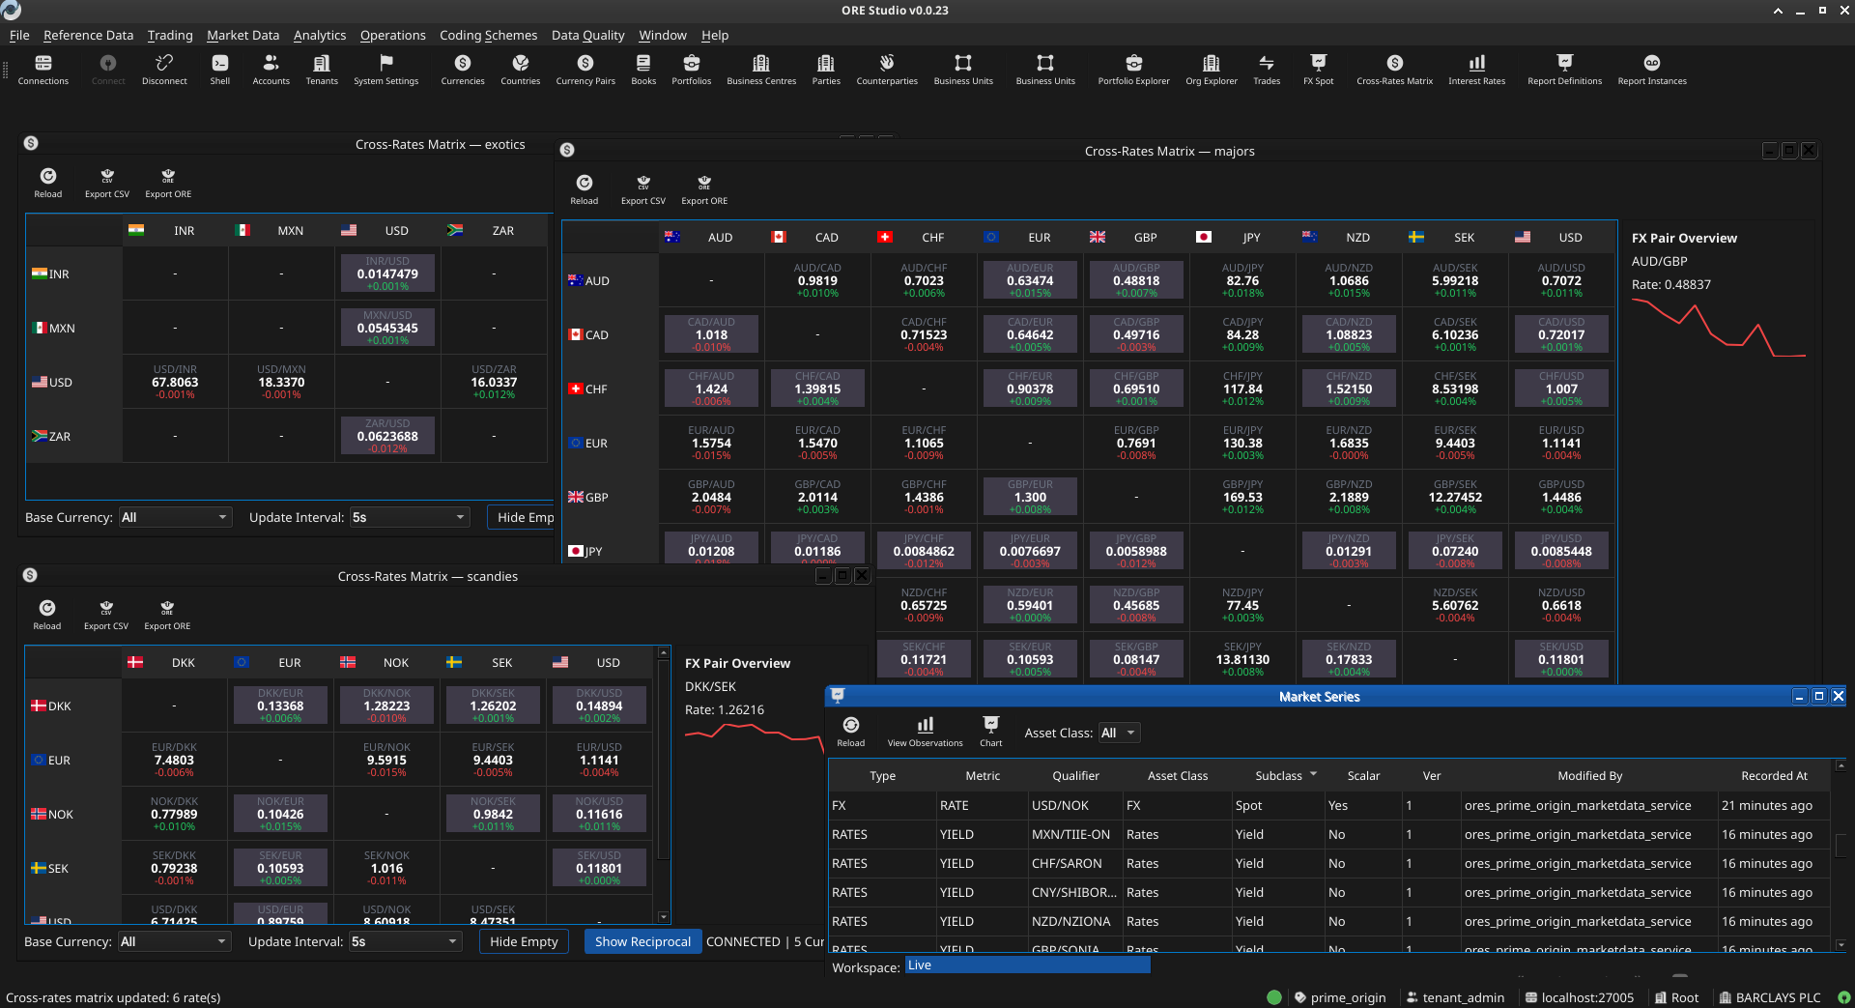Open System Settings from toolbar
The image size is (1855, 1008).
coord(385,70)
